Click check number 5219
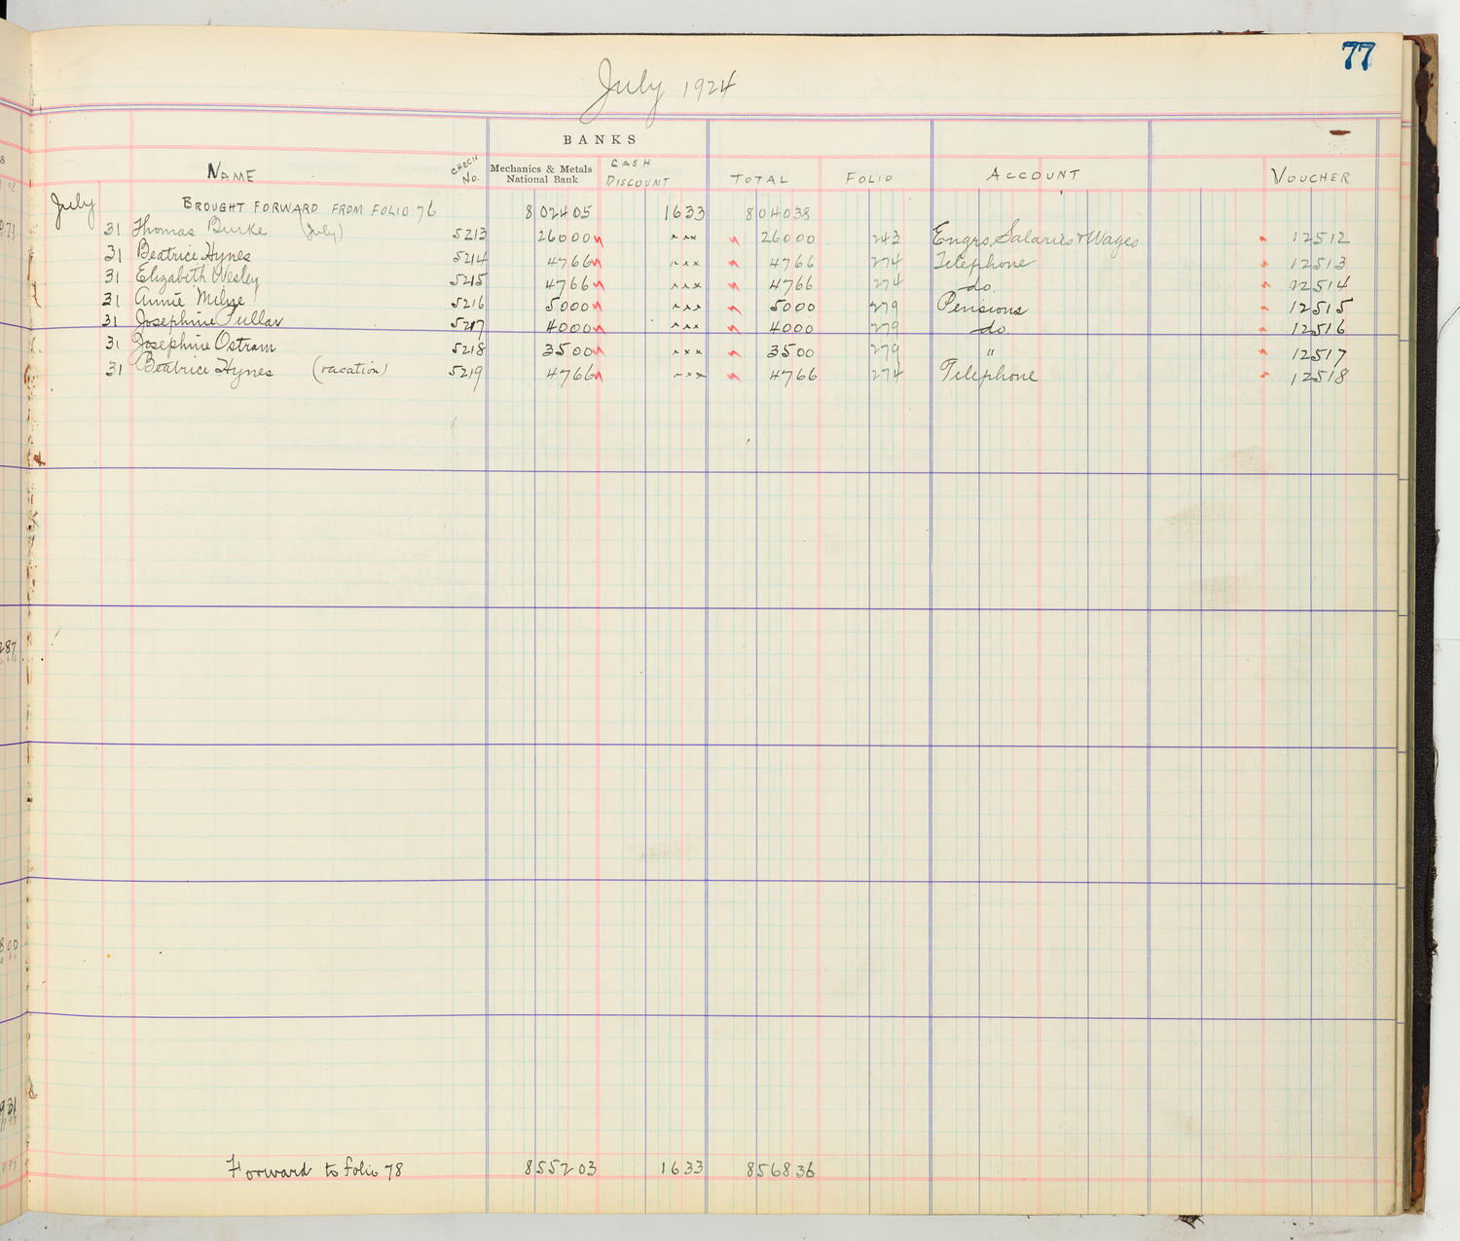 (x=466, y=374)
